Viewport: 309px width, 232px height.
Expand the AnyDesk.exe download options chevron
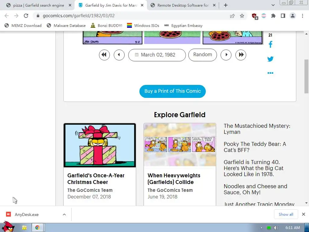(64, 214)
